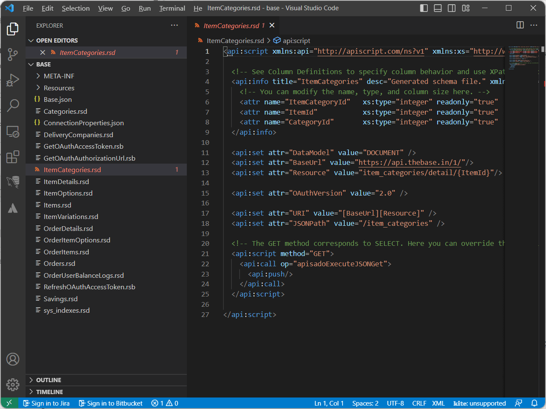This screenshot has width=546, height=409.
Task: Expand the OUTLINE section
Action: pos(49,380)
